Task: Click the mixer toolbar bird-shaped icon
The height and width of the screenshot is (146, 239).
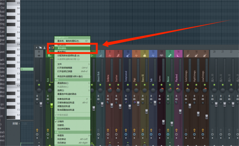Action: [40, 47]
